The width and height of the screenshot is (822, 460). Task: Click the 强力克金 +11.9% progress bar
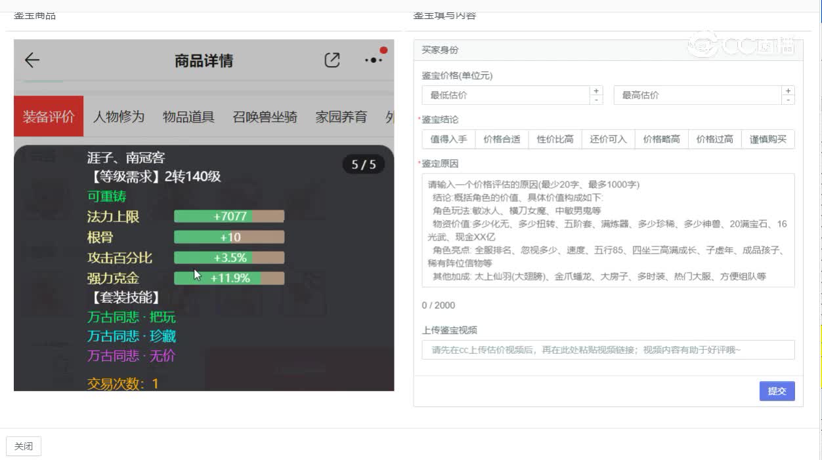pyautogui.click(x=229, y=278)
